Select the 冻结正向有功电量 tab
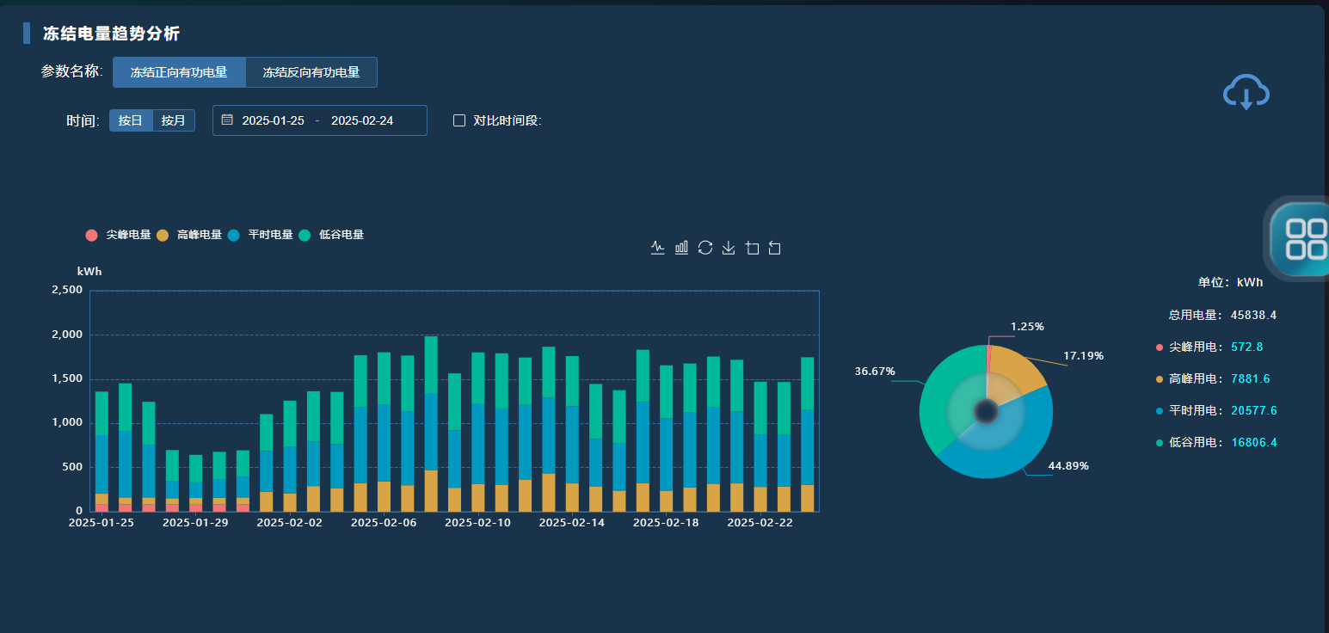The height and width of the screenshot is (633, 1329). pos(179,72)
